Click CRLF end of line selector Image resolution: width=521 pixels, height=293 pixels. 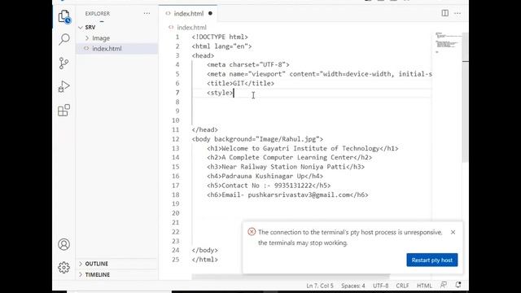click(402, 286)
